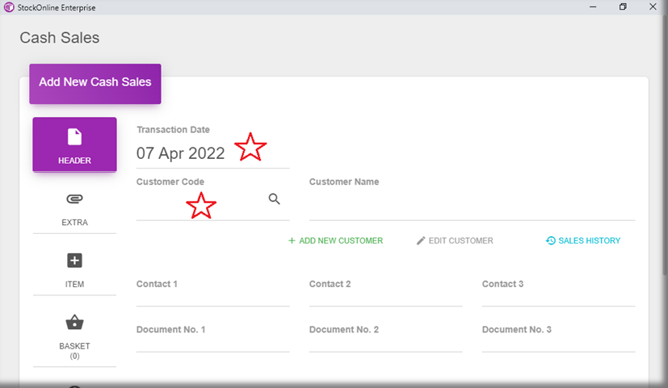The image size is (668, 388).
Task: Select the Contact 3 input field
Action: pyautogui.click(x=558, y=298)
